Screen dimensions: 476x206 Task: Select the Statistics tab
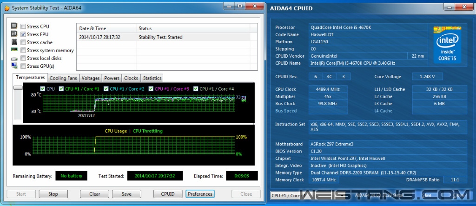(152, 78)
